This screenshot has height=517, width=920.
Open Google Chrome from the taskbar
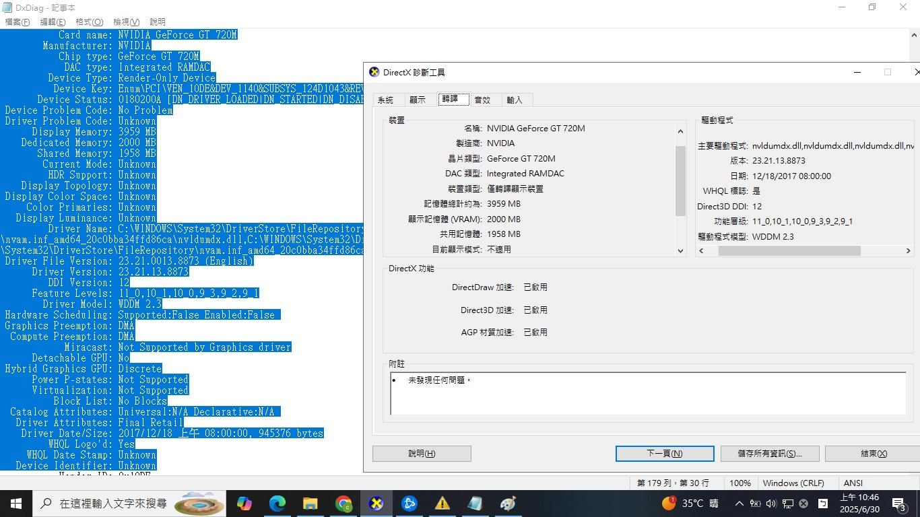[x=343, y=504]
